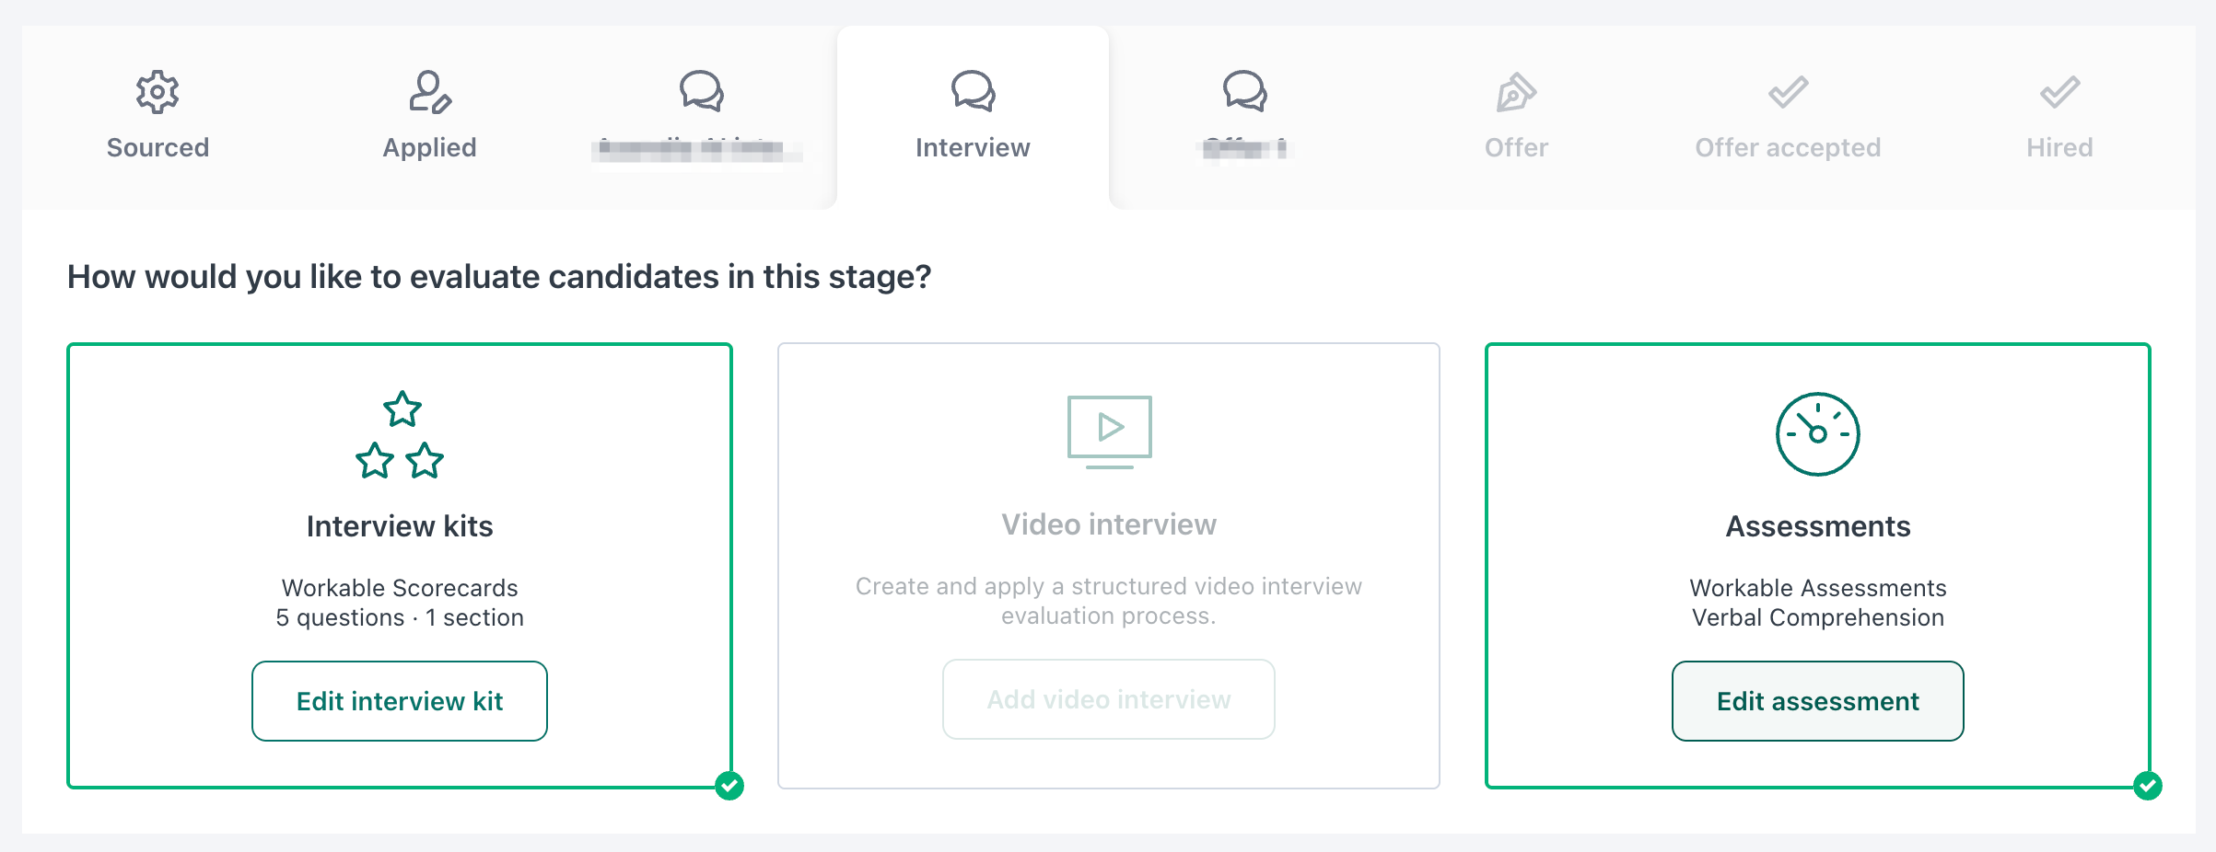The image size is (2216, 852).
Task: Click the Offer stage pen nib icon
Action: pos(1516,92)
